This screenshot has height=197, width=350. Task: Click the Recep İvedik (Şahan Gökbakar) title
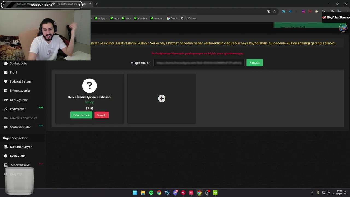coord(89,97)
